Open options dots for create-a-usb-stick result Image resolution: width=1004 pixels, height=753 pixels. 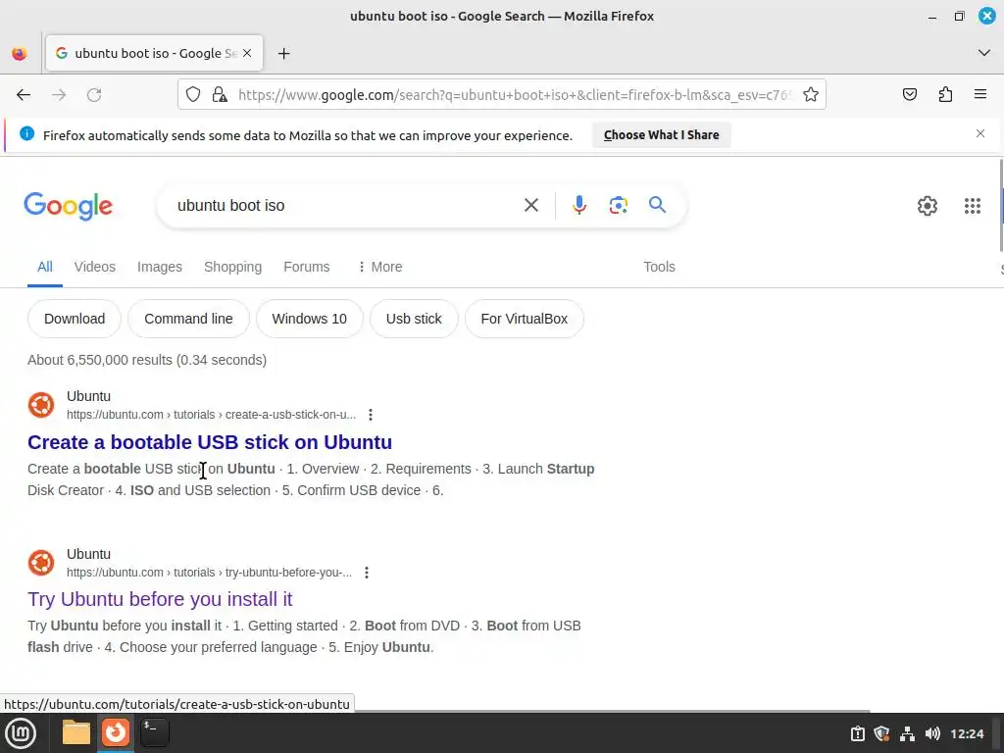click(x=370, y=415)
